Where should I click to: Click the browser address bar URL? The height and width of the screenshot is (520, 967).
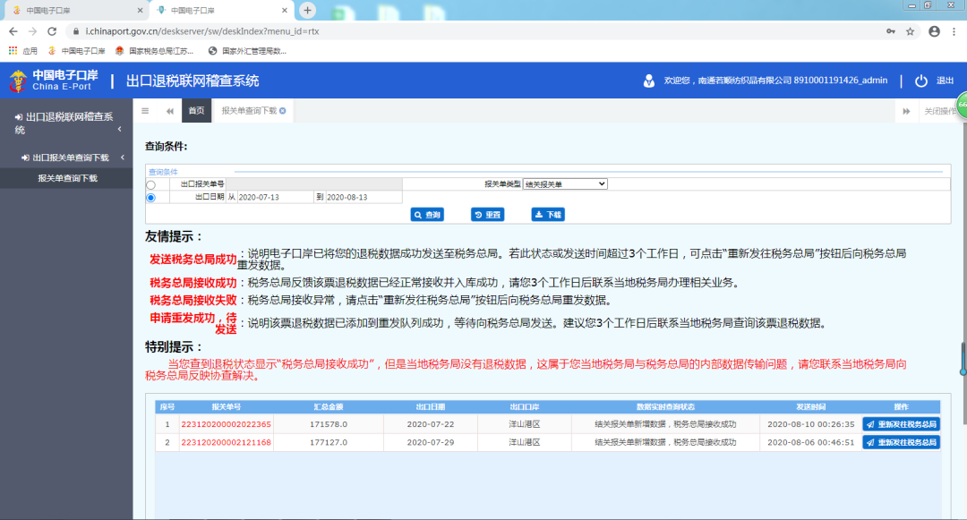click(x=202, y=31)
